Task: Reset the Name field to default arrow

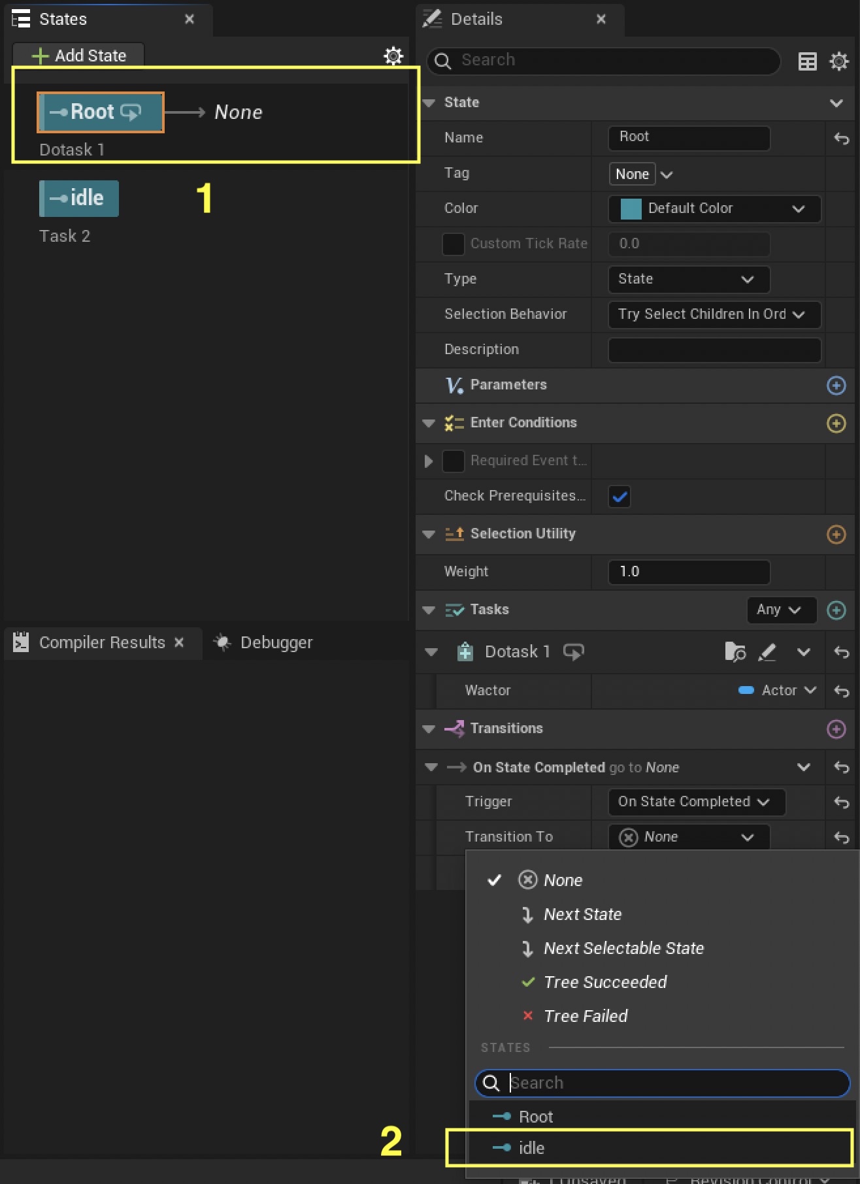Action: (x=841, y=139)
